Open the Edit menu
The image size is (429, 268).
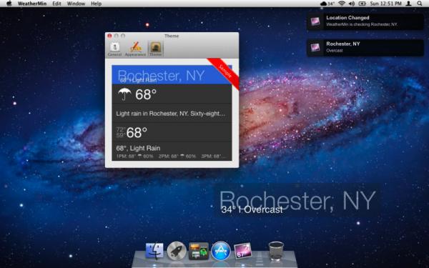point(56,4)
